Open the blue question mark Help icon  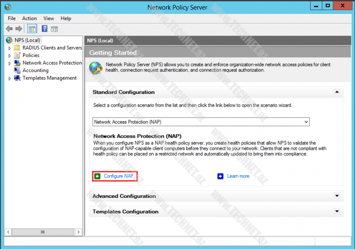pyautogui.click(x=44, y=29)
